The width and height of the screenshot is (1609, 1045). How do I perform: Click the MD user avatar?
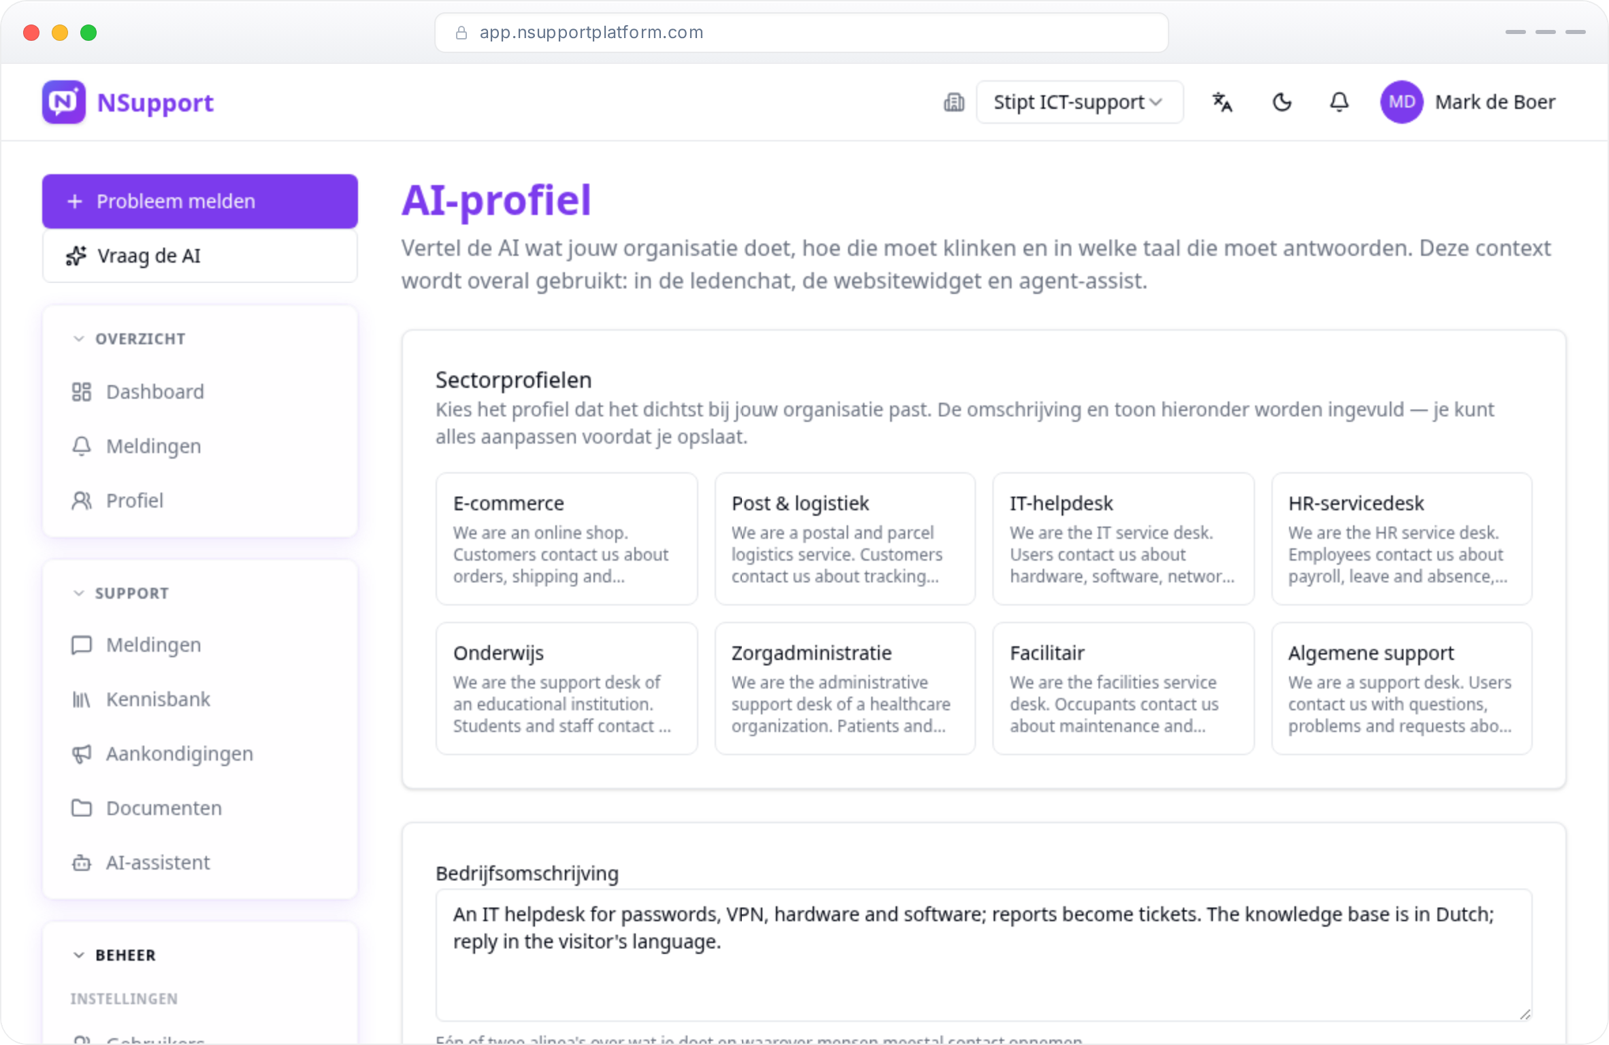tap(1401, 102)
